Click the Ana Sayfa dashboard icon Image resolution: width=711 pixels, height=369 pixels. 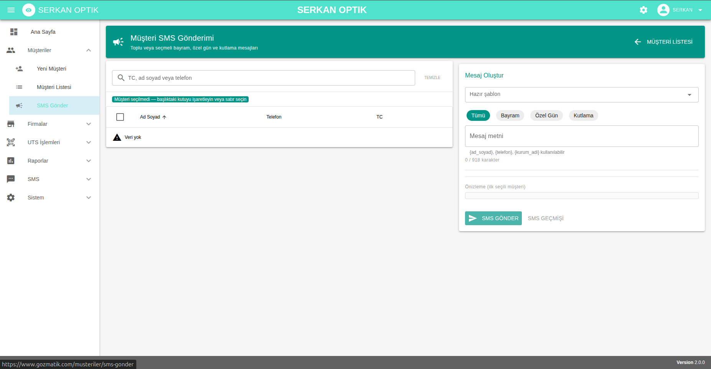point(14,32)
